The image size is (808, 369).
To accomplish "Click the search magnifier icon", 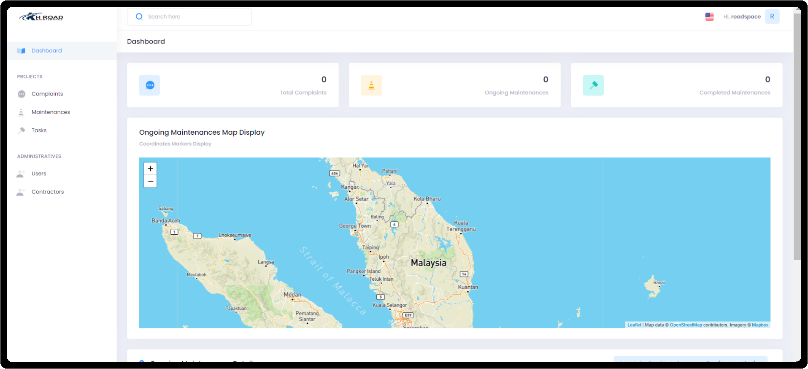I will click(x=139, y=17).
